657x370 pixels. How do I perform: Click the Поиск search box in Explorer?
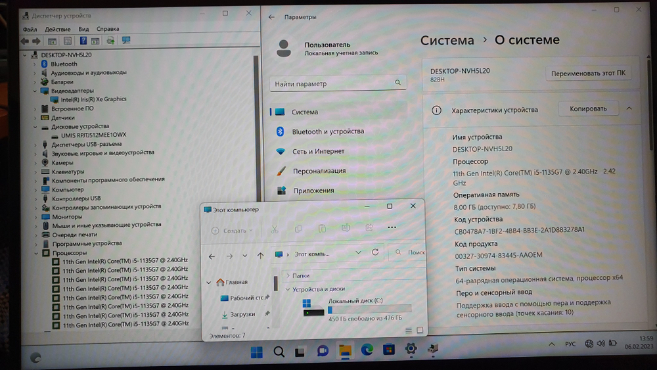tap(408, 252)
